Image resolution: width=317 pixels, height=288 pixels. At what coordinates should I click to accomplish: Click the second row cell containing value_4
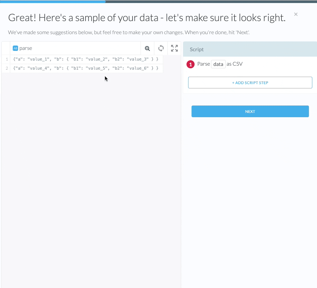click(86, 68)
